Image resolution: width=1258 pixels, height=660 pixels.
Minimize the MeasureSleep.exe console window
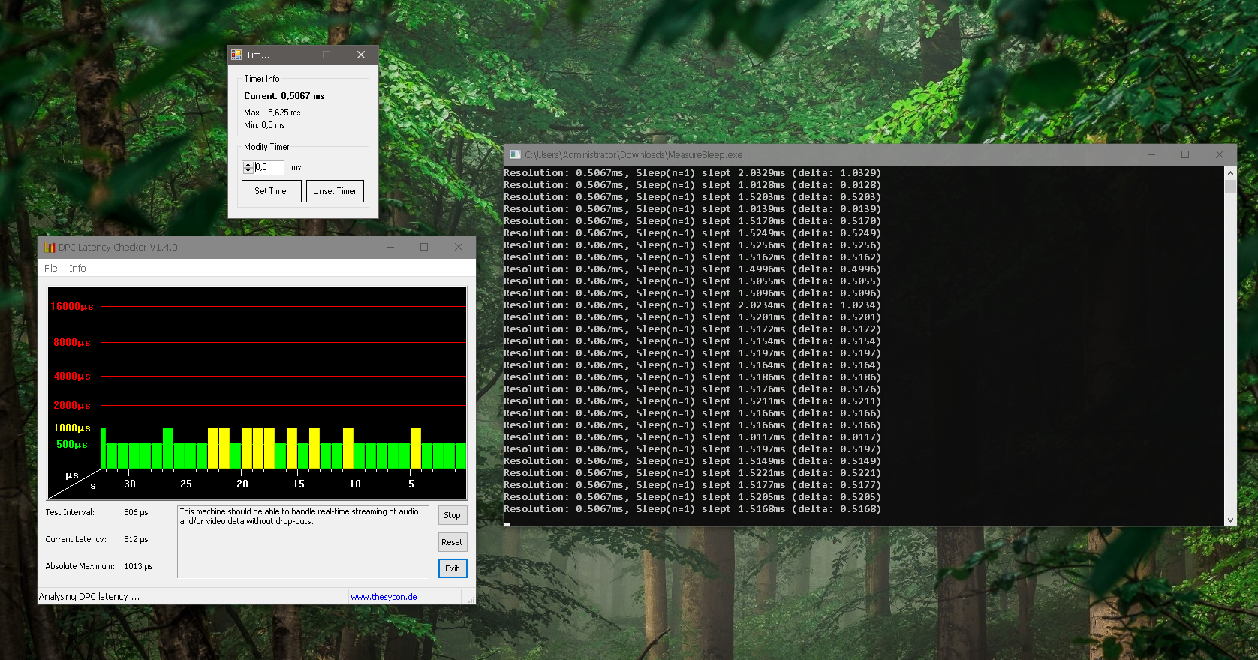pyautogui.click(x=1151, y=154)
